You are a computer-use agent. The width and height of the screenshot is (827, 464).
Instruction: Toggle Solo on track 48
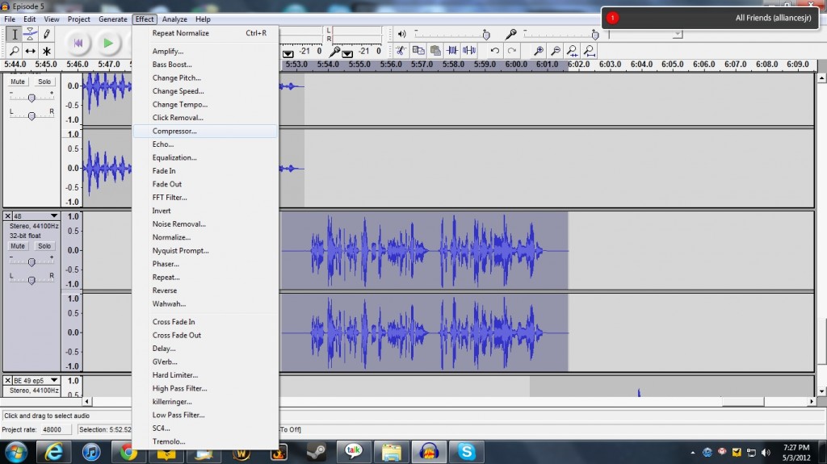(x=44, y=246)
